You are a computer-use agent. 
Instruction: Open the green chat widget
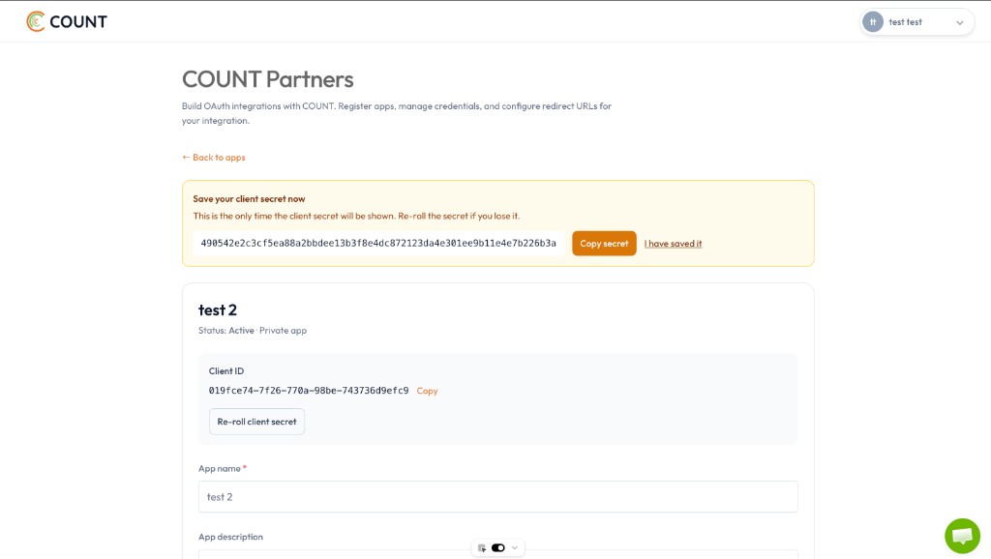pyautogui.click(x=962, y=536)
